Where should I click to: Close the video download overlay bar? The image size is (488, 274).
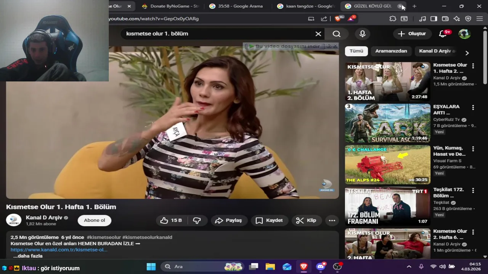(x=335, y=46)
